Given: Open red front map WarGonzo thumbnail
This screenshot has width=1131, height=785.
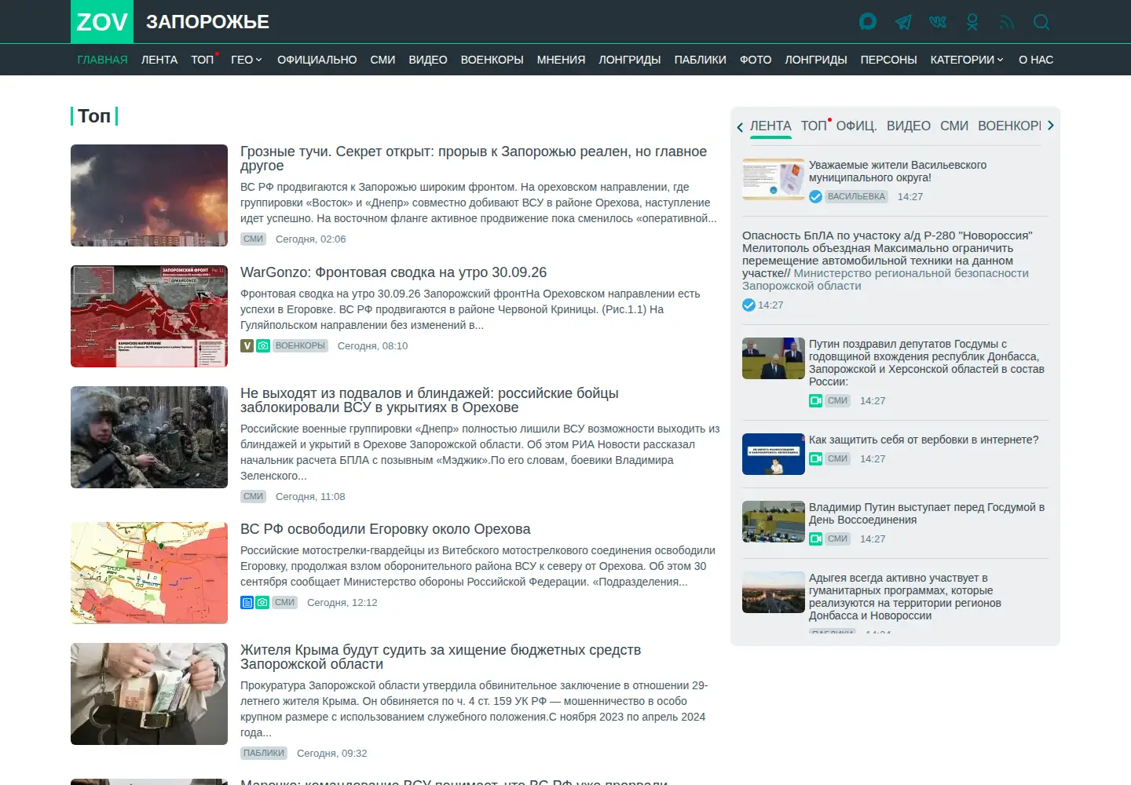Looking at the screenshot, I should tap(149, 316).
